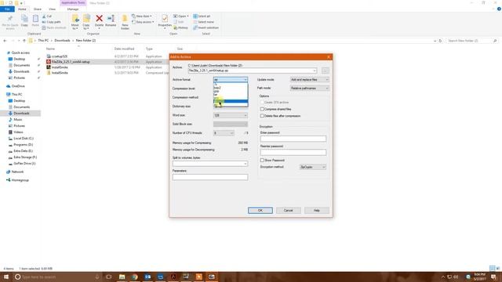Click Copy path in Clipboard group
This screenshot has width=502, height=282.
[x=51, y=22]
